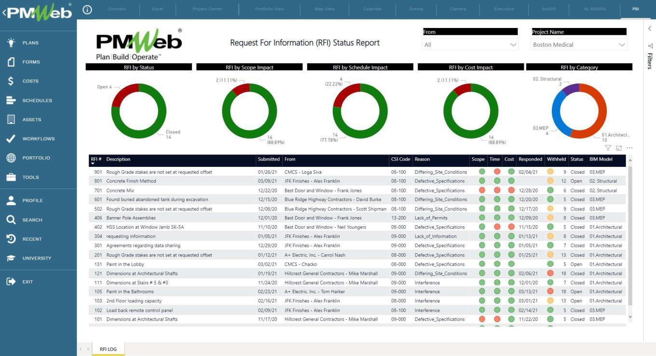This screenshot has width=656, height=356.
Task: Click next page arrow near RFI LOG
Action: (x=88, y=349)
